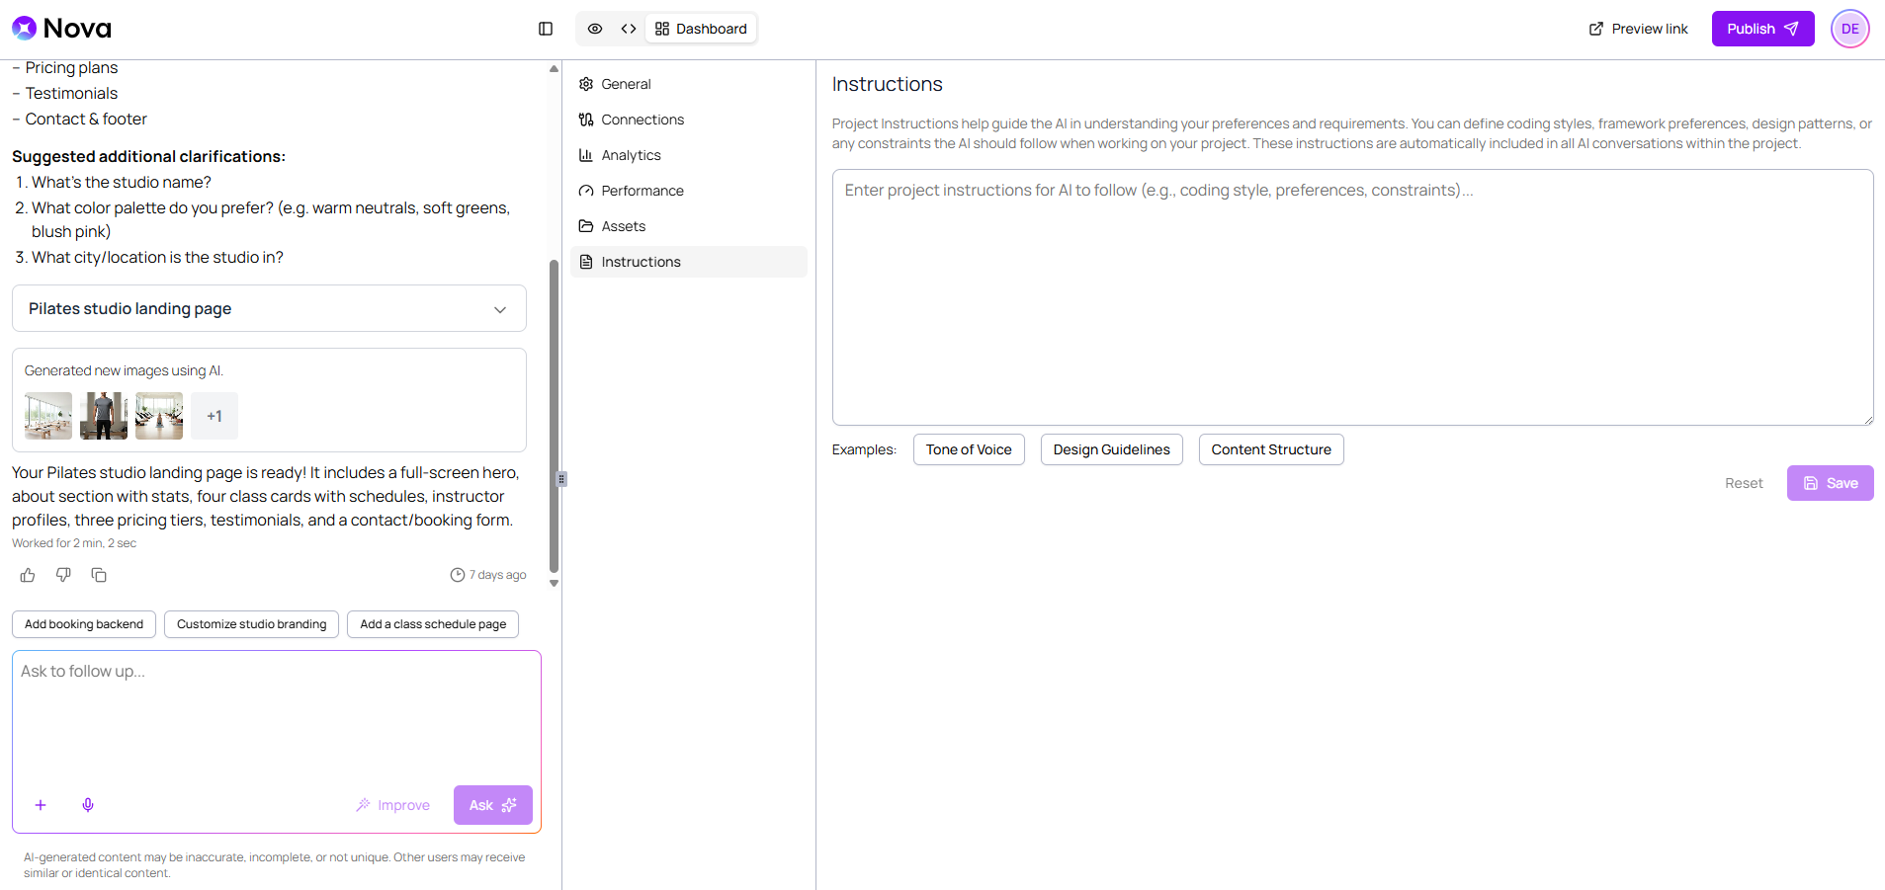Click 'Worked for 2 min, 2 sec' text
Screen dimensions: 1885x890
(74, 543)
